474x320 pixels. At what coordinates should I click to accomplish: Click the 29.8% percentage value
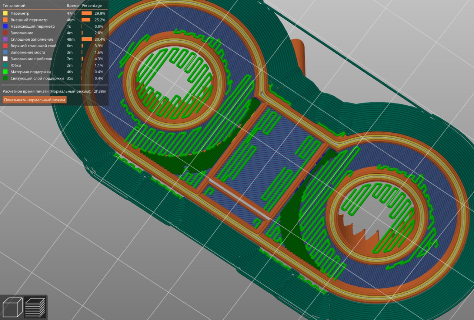click(x=100, y=13)
